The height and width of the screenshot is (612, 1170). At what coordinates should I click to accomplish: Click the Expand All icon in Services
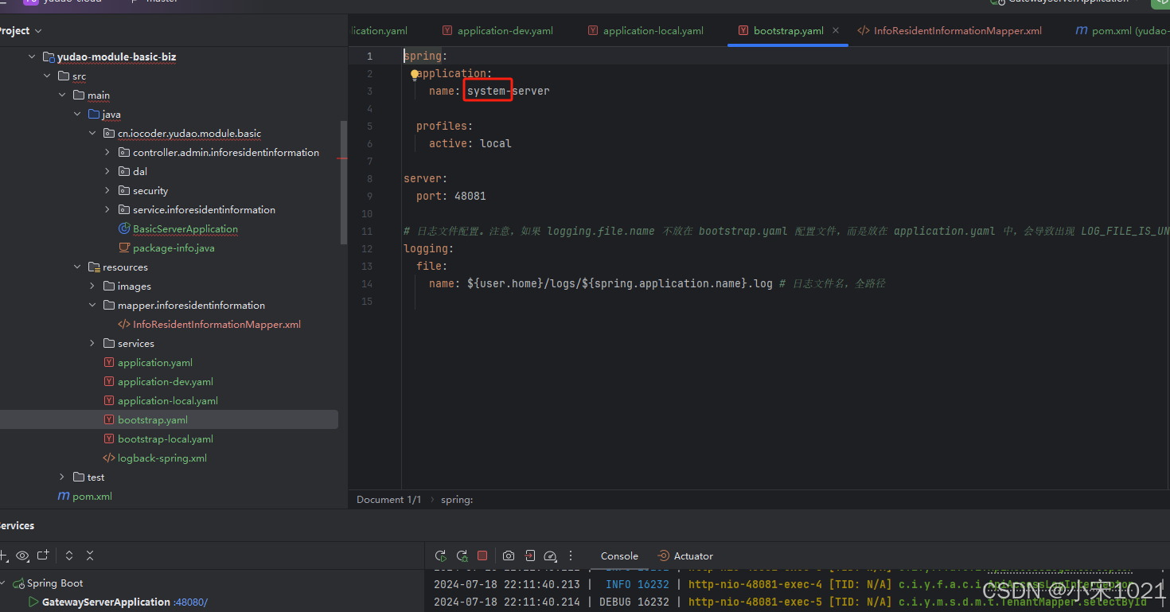[69, 555]
